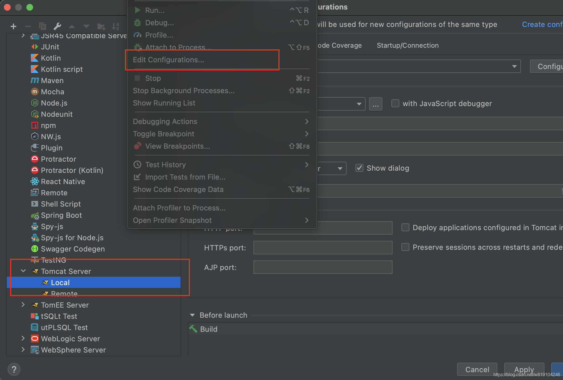Viewport: 563px width, 380px height.
Task: Click the Add New Configuration plus icon
Action: pyautogui.click(x=13, y=26)
